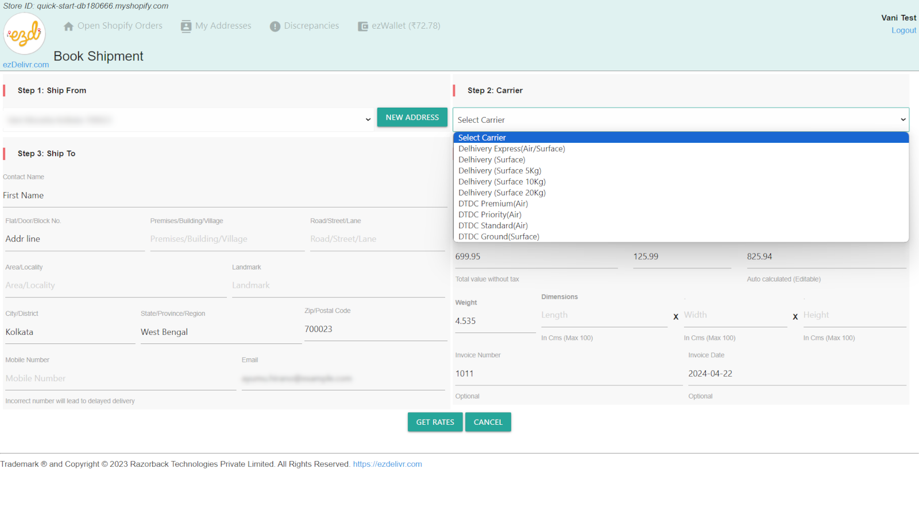Select DTDC Premium(Air) carrier option
Screen dimensions: 919x516
(493, 204)
